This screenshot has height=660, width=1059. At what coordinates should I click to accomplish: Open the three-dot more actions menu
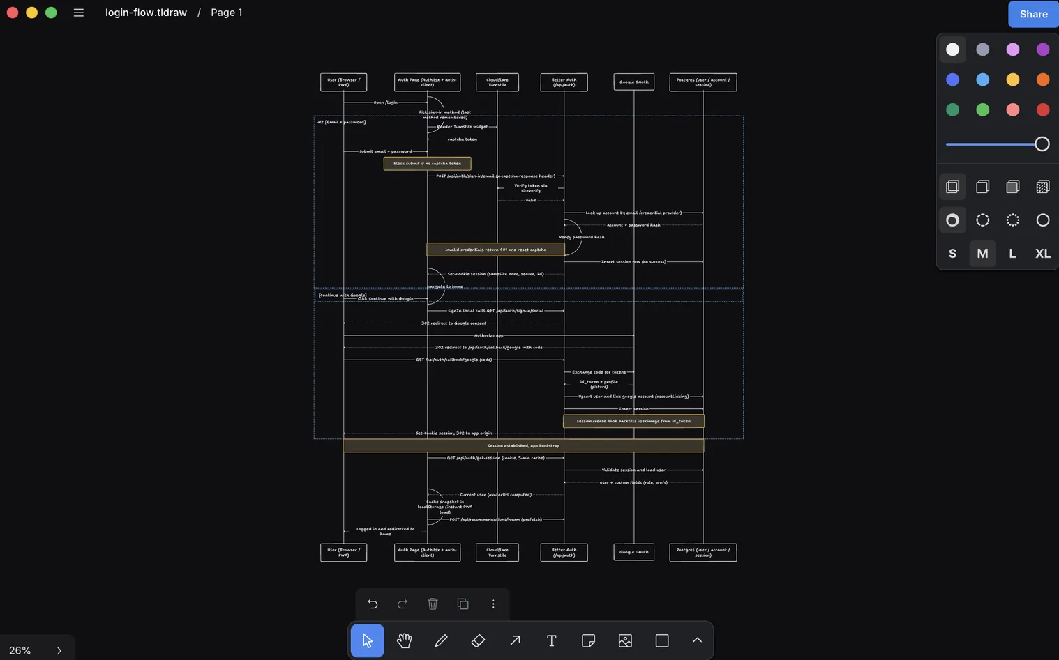click(x=493, y=604)
